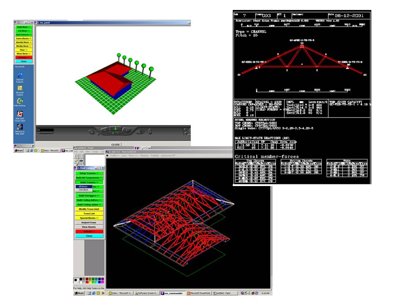The width and height of the screenshot is (399, 299).
Task: Click quick launch Internet Explorer on lower taskbar
Action: (94, 293)
